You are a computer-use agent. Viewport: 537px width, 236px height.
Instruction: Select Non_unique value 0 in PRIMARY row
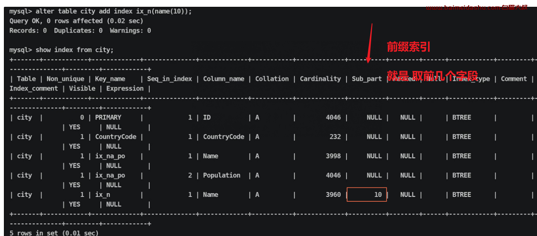click(x=82, y=117)
